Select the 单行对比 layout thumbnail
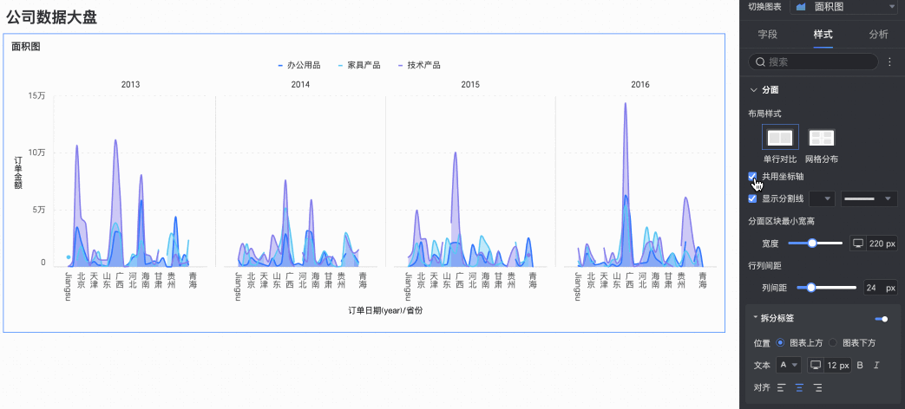The width and height of the screenshot is (905, 409). coord(780,138)
